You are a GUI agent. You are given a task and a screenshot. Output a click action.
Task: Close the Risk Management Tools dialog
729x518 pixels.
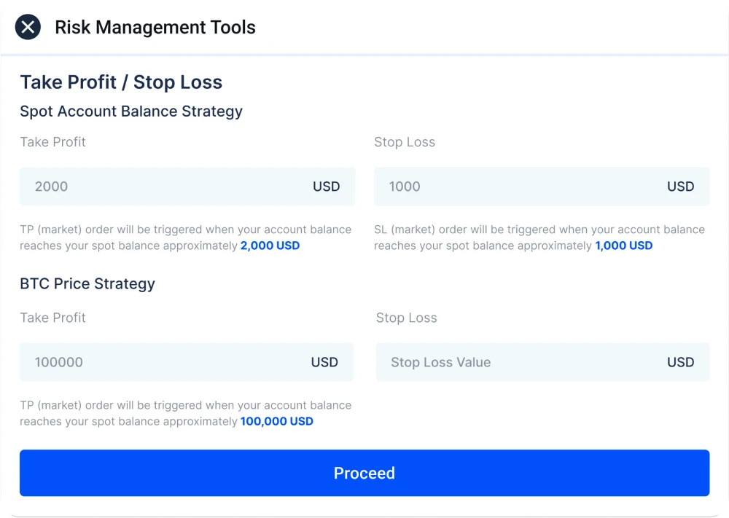pos(28,28)
